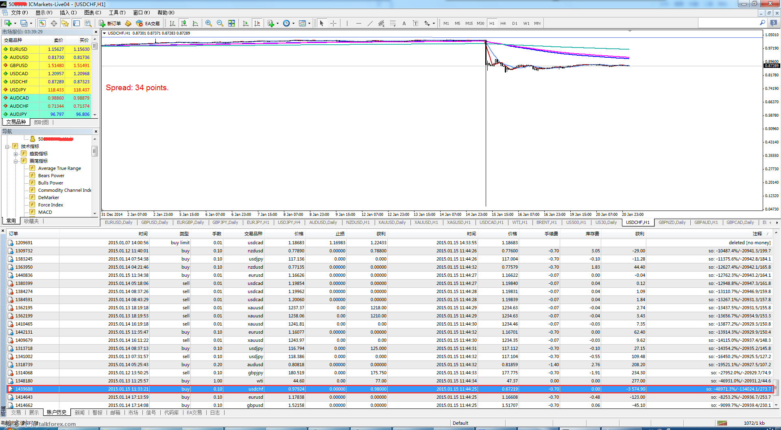Open MetaEditor yellow book icon
Screen dimensions: 781x430
128,23
